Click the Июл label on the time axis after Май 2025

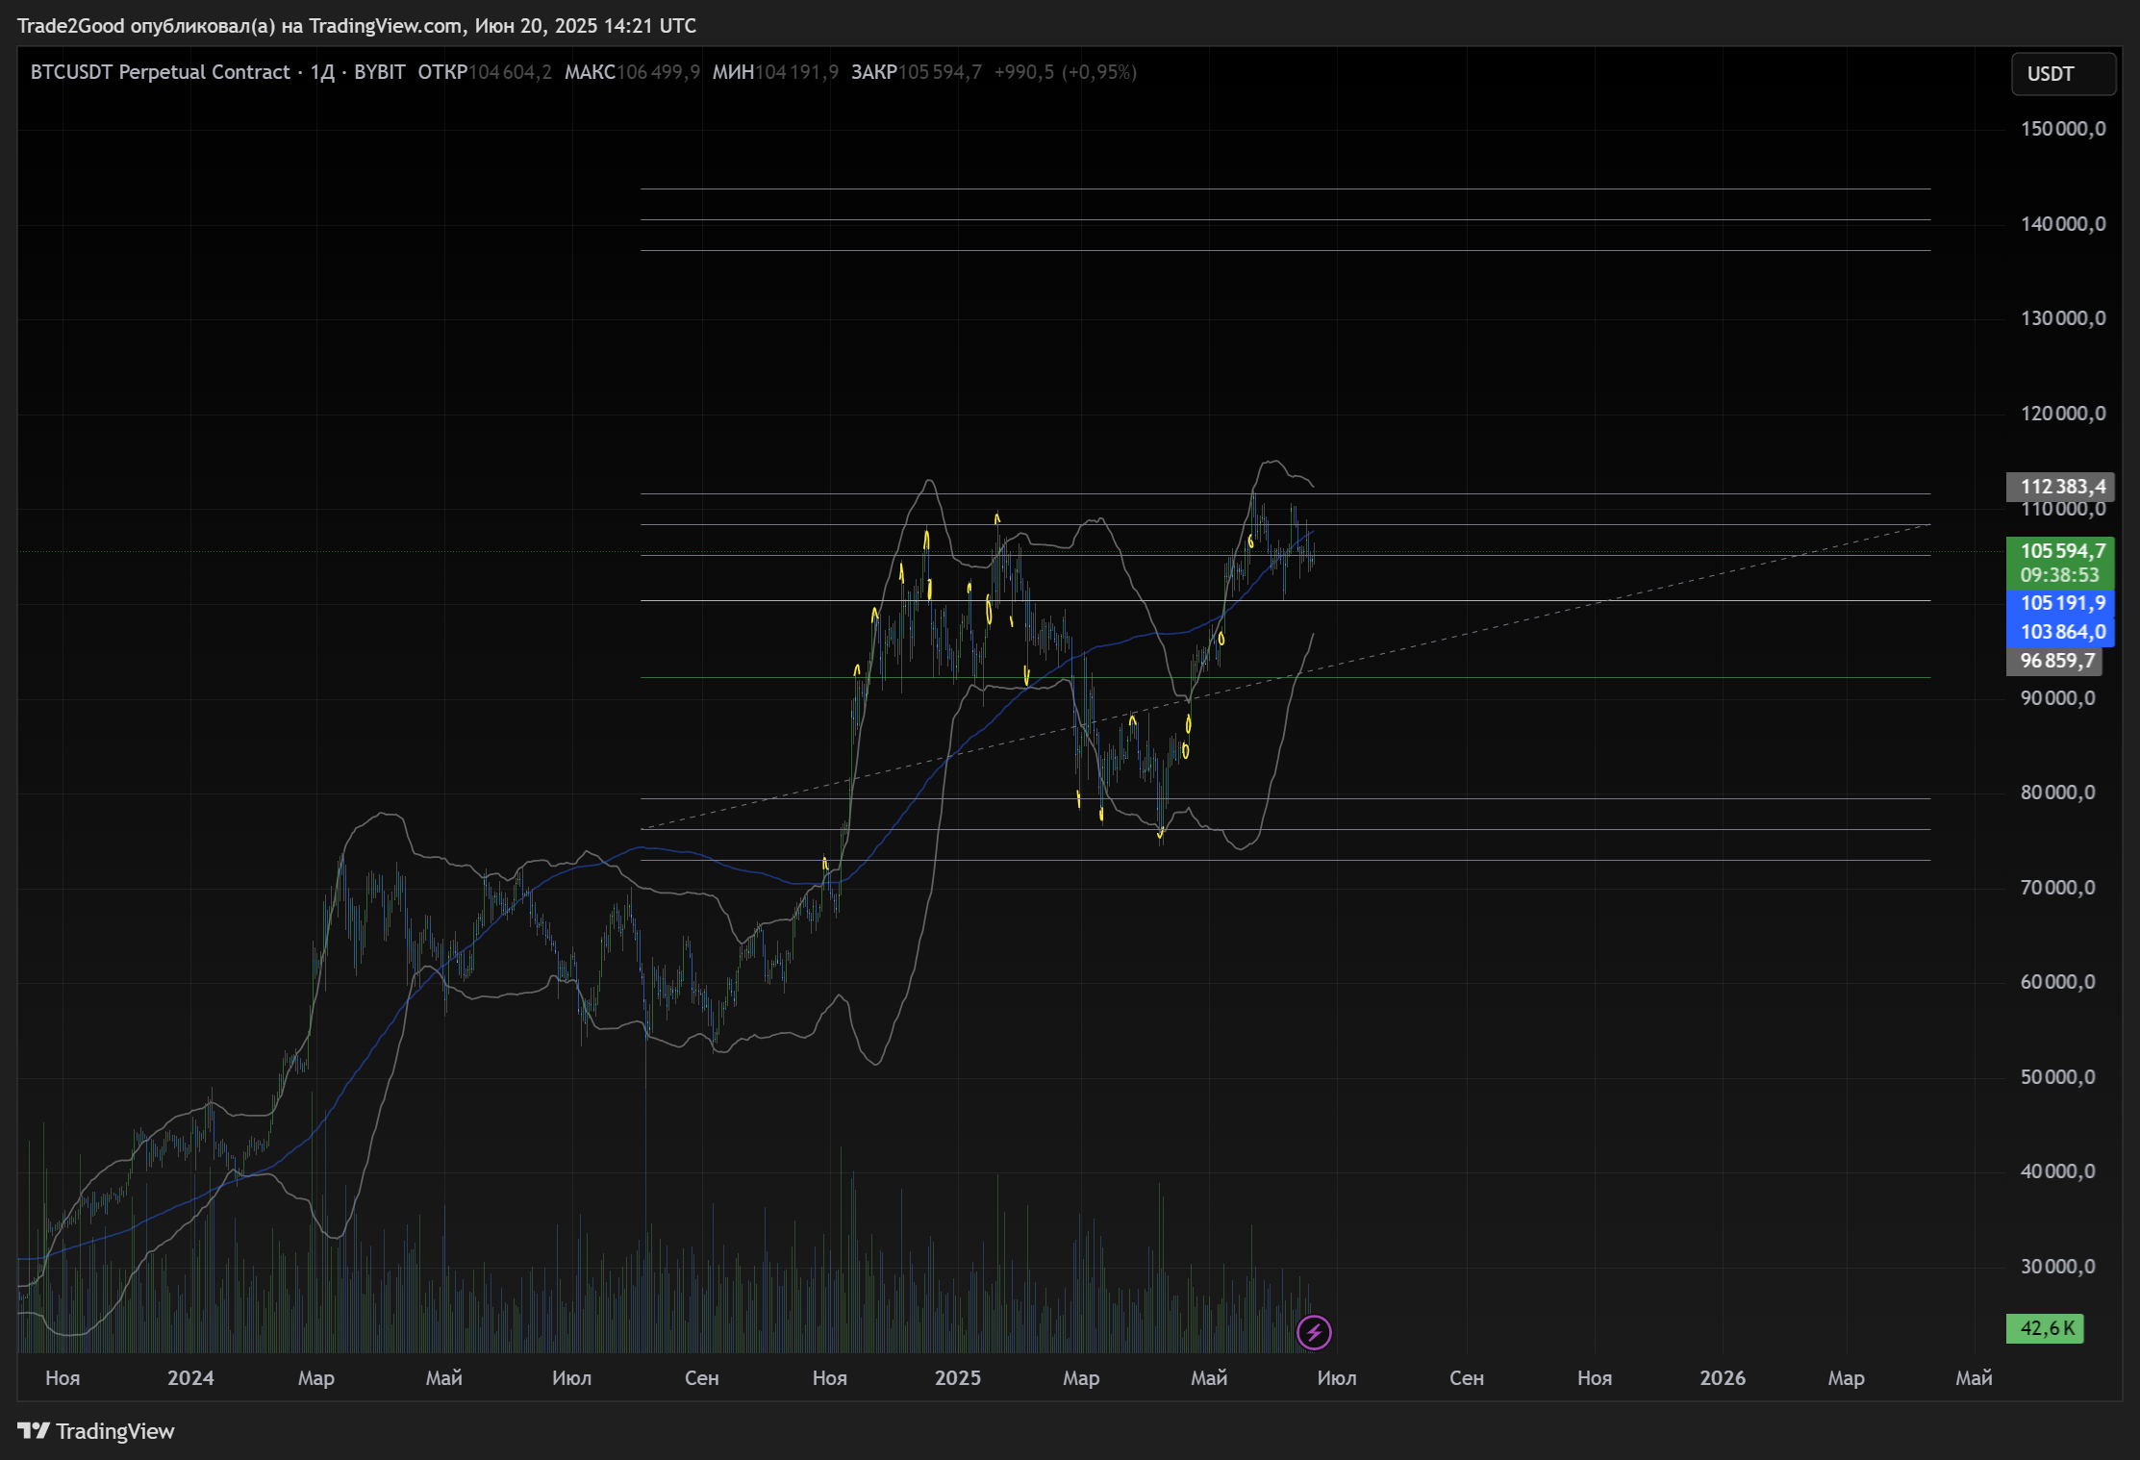tap(1336, 1377)
